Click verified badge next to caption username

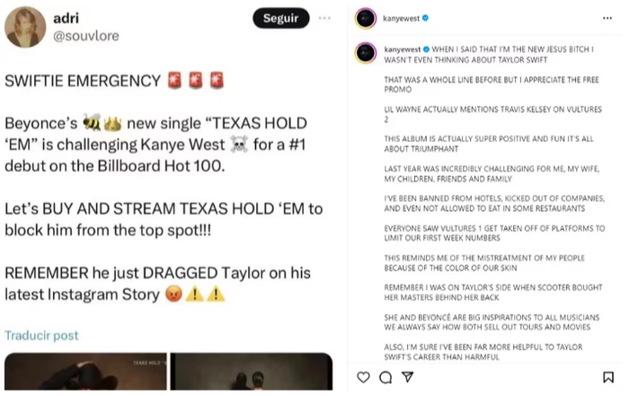pos(427,49)
